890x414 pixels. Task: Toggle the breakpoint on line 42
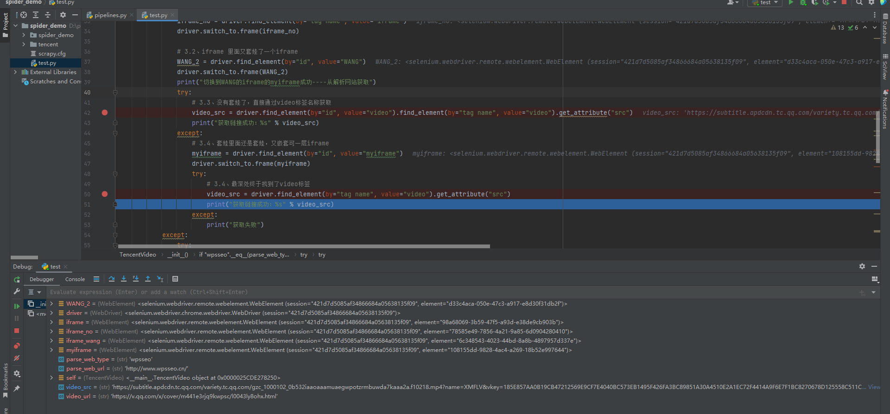pos(105,113)
